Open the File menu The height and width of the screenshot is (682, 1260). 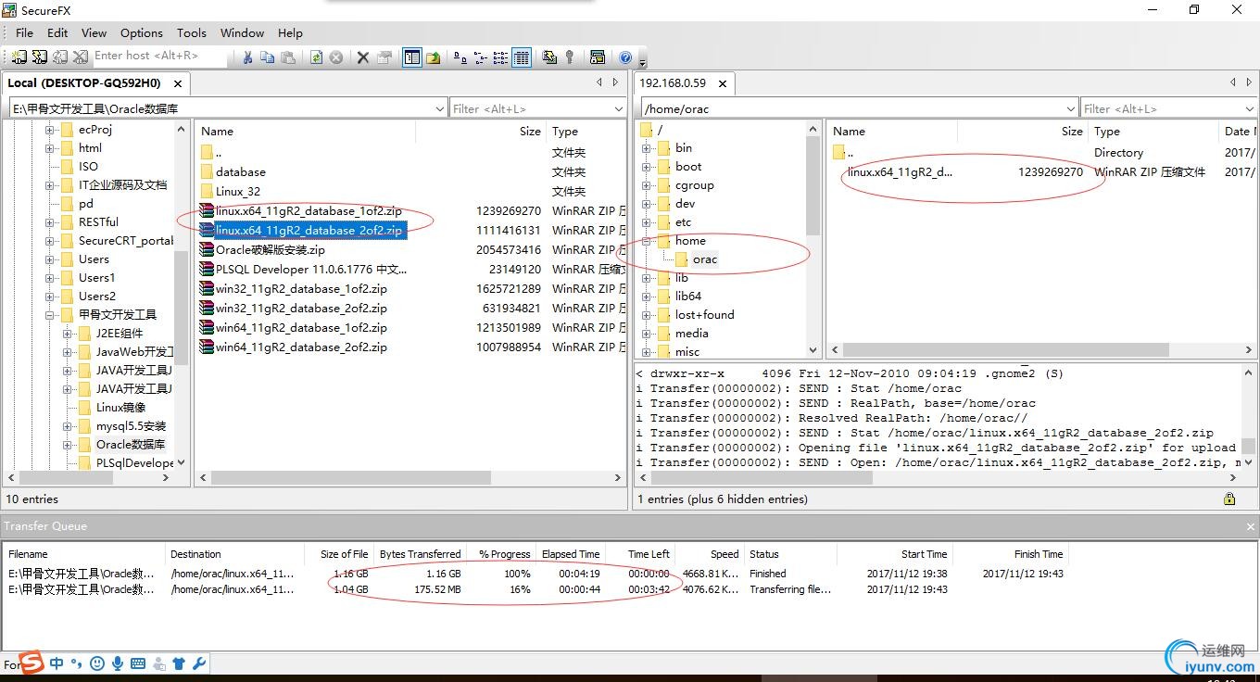[x=24, y=32]
